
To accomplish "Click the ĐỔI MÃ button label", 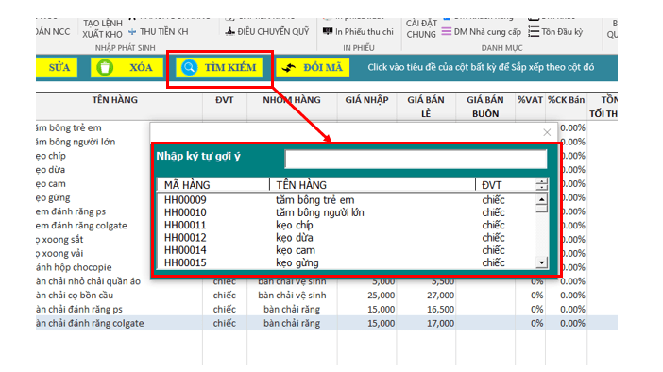I will (323, 68).
